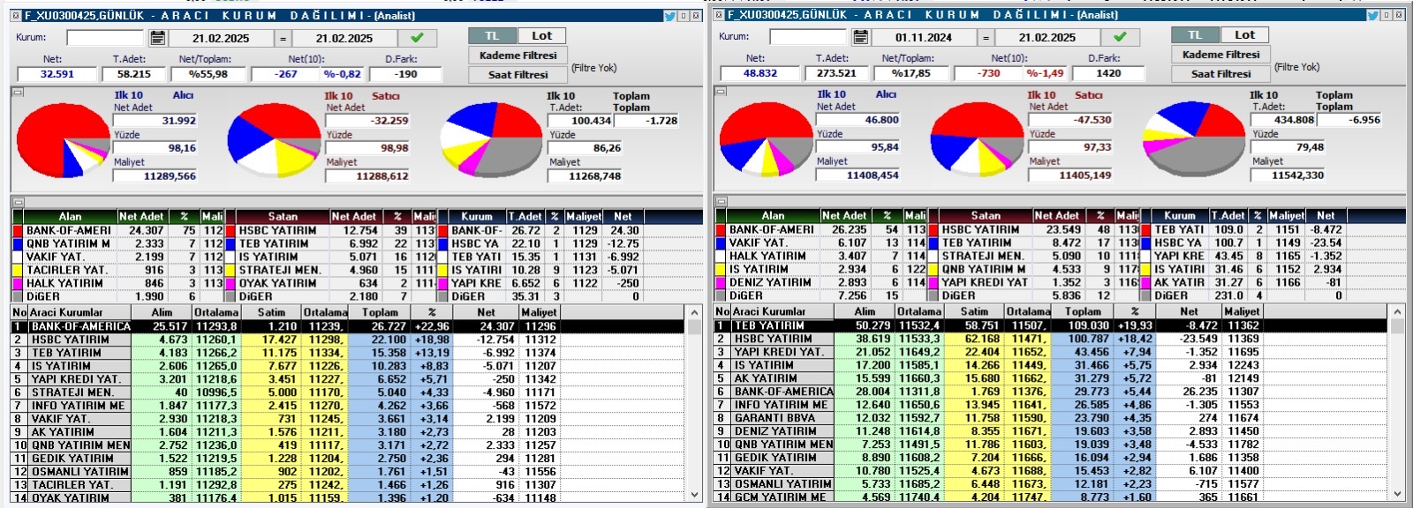Viewport: 1413px width, 508px height.
Task: Select HSBC YATIRIM row in left window main table
Action: 348,340
